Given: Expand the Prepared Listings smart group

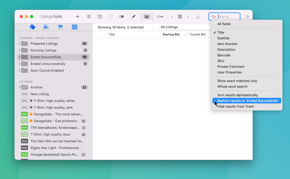Looking at the screenshot, I should (x=19, y=43).
